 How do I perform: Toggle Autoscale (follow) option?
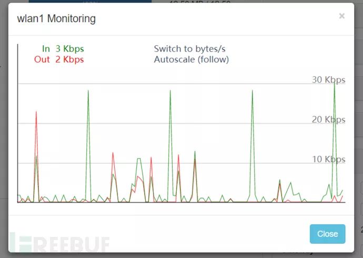point(191,59)
